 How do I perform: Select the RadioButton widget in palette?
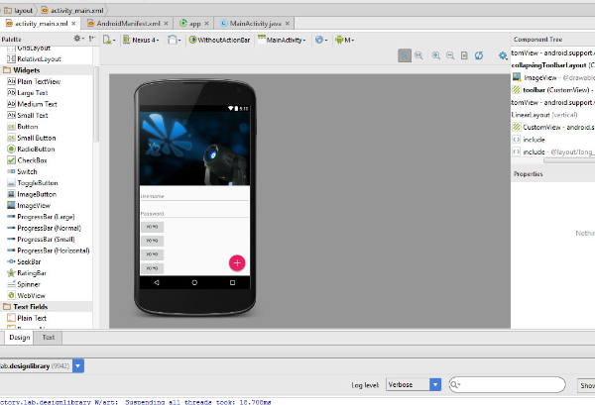click(x=36, y=149)
